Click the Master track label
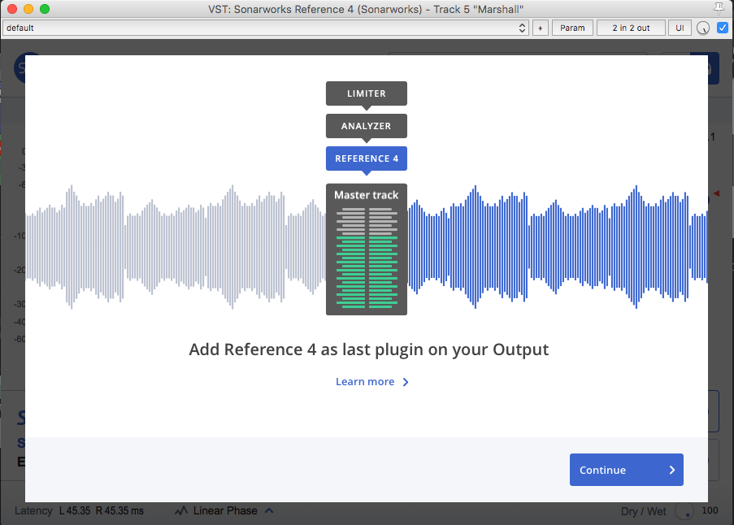 pyautogui.click(x=367, y=195)
